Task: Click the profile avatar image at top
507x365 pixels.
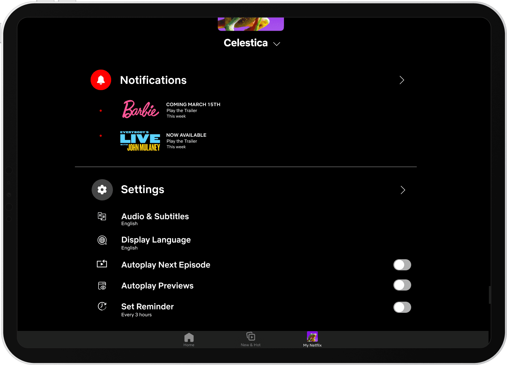Action: point(251,24)
